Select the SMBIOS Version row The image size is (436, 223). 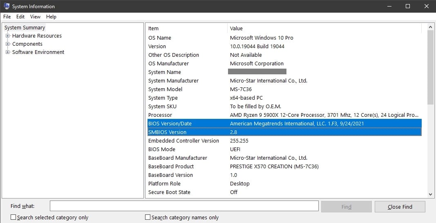pyautogui.click(x=284, y=132)
